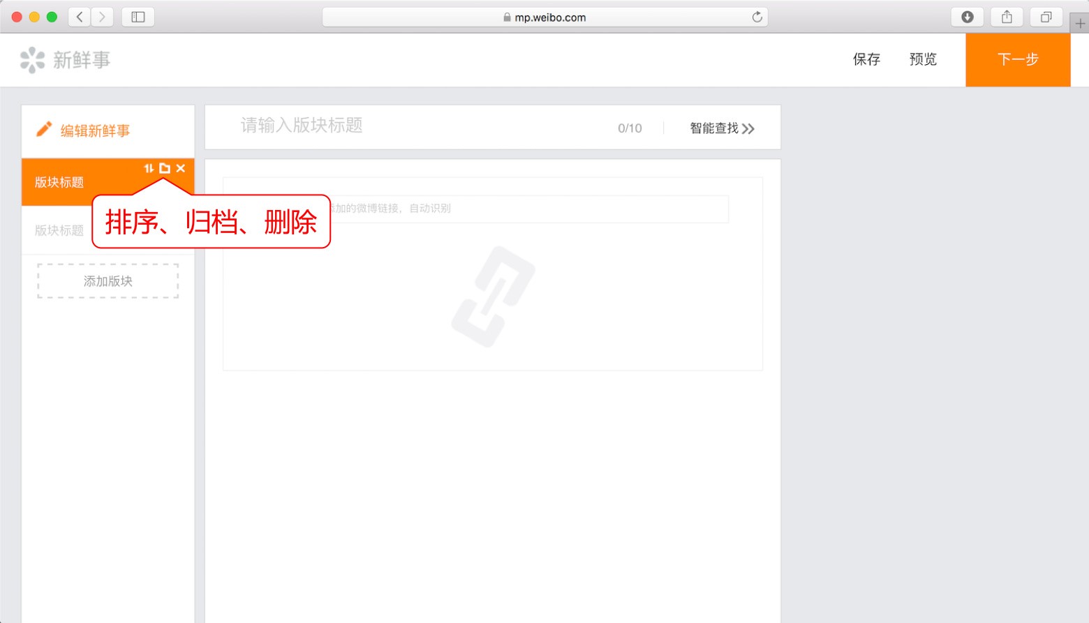Open 预览 to preview the page

923,59
